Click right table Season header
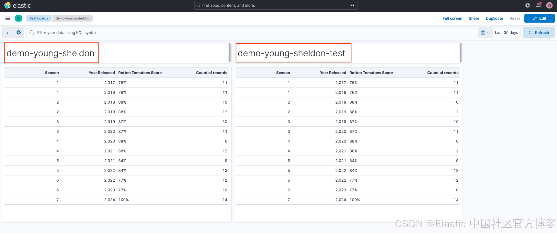 [283, 73]
